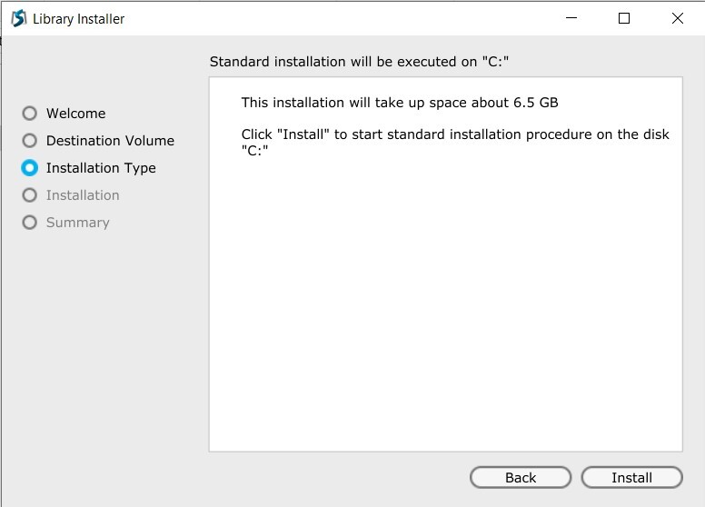Click the Summary step radio button
Viewport: 705px width, 507px height.
tap(30, 223)
